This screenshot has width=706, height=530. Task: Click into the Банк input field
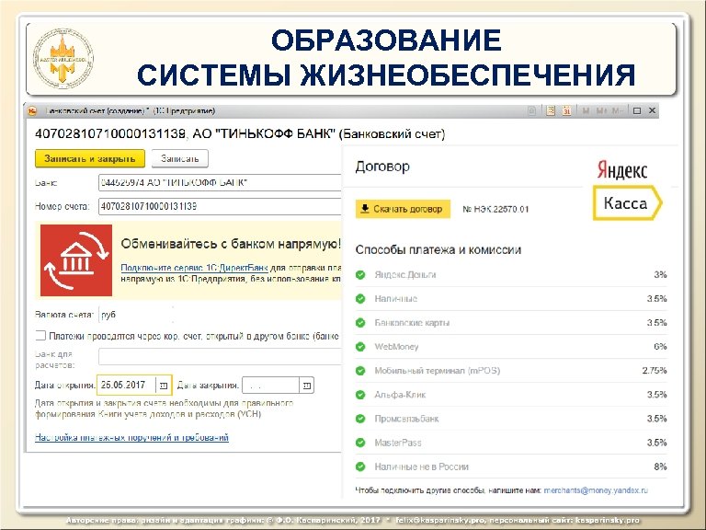(x=220, y=183)
